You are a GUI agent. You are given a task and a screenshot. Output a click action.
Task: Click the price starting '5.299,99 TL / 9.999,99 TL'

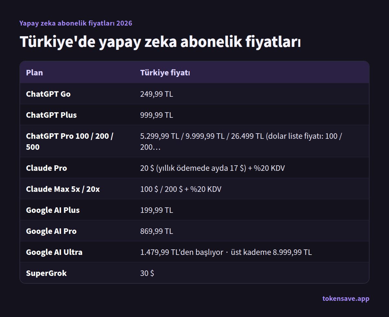point(241,141)
